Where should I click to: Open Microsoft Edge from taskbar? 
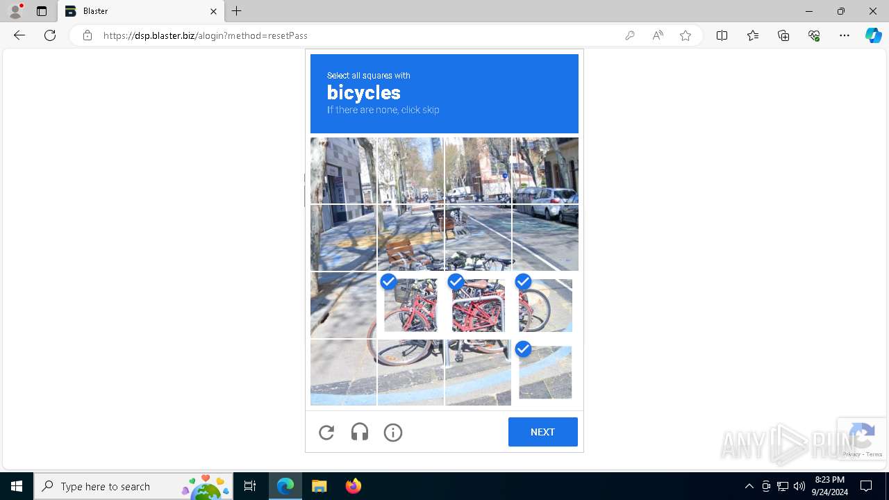coord(285,486)
